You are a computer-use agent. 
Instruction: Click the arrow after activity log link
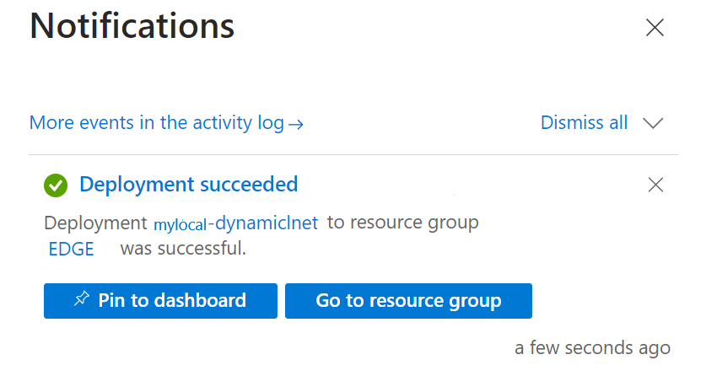[295, 124]
